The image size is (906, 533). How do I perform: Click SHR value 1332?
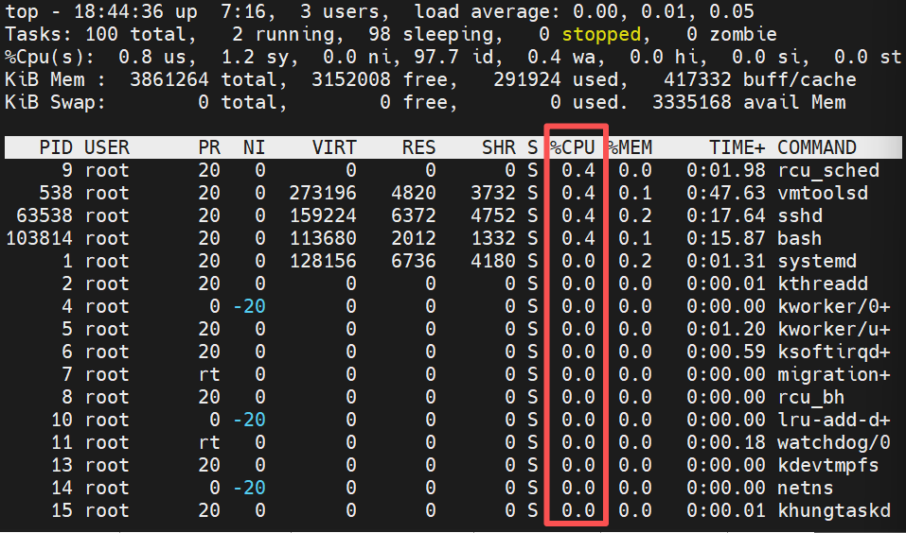[493, 238]
